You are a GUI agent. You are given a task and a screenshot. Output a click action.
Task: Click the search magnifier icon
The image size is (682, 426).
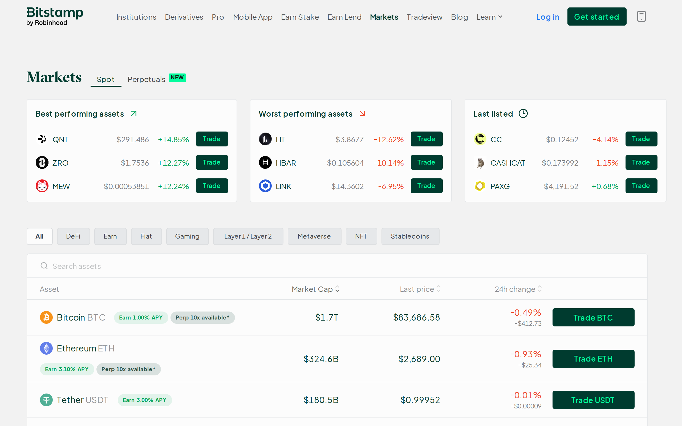click(44, 266)
